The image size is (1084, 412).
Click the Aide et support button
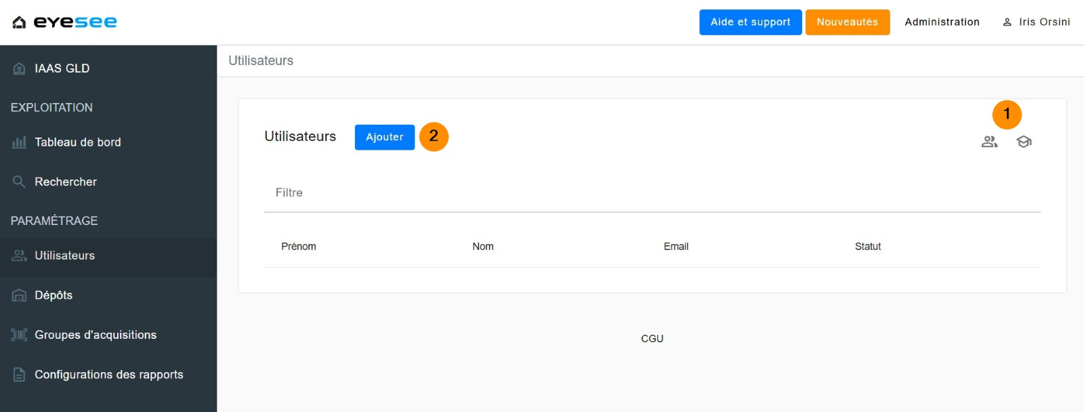[x=750, y=22]
